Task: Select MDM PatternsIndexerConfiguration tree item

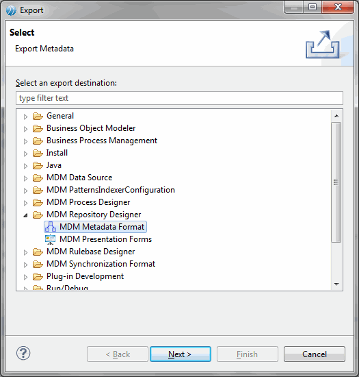Action: (x=111, y=190)
